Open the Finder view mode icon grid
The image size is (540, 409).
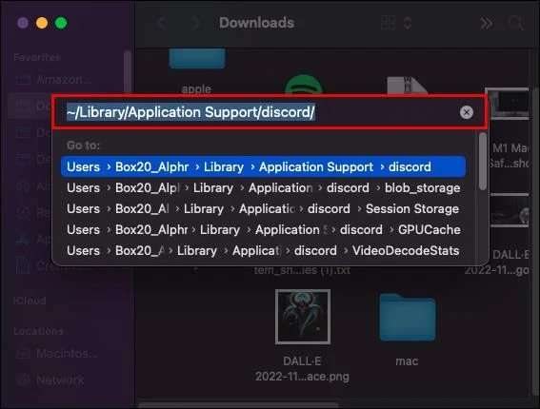click(389, 23)
